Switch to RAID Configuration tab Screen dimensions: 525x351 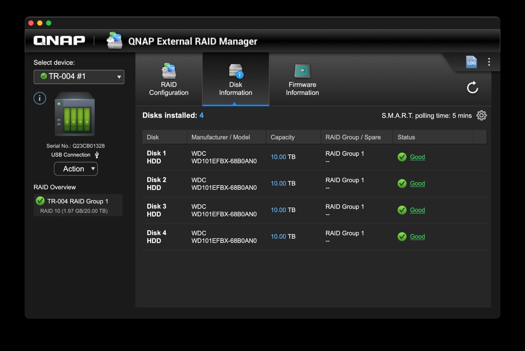pyautogui.click(x=169, y=80)
